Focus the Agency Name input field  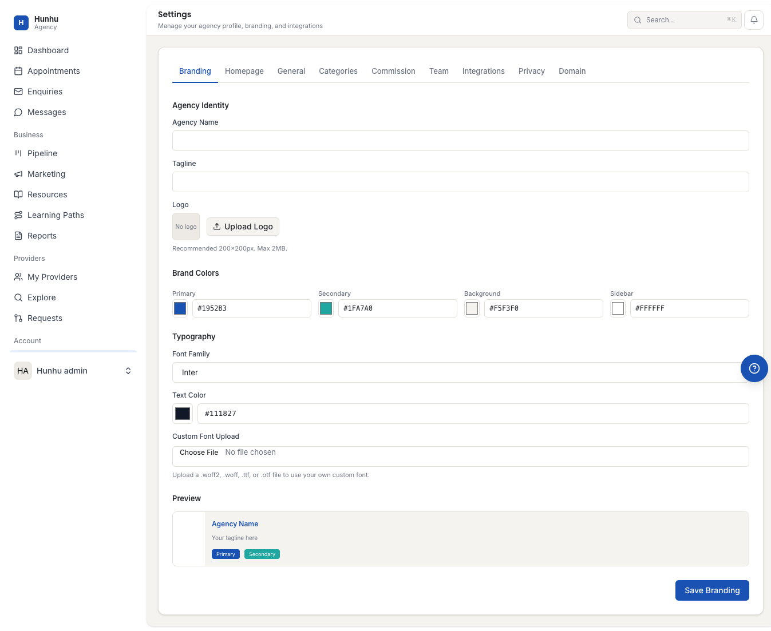pyautogui.click(x=460, y=141)
